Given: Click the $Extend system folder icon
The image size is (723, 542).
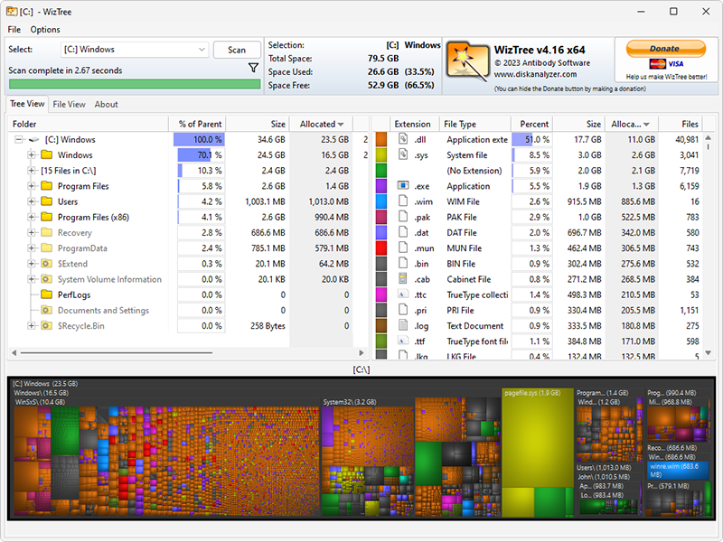Looking at the screenshot, I should (46, 264).
